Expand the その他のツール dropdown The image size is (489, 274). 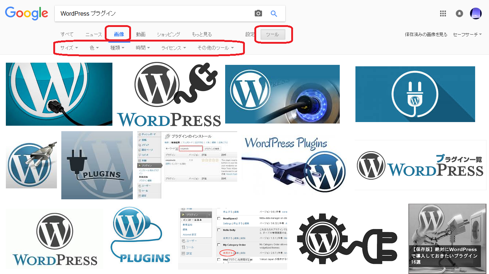216,48
